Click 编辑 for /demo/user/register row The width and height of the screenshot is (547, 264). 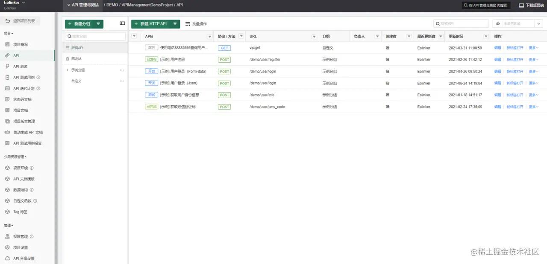[498, 60]
